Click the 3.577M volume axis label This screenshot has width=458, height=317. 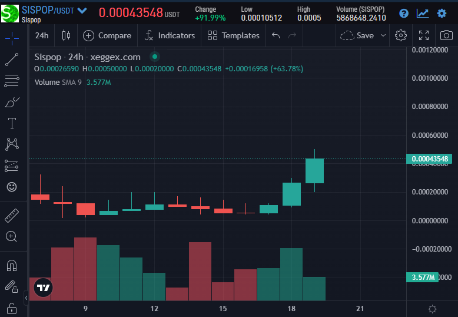422,278
